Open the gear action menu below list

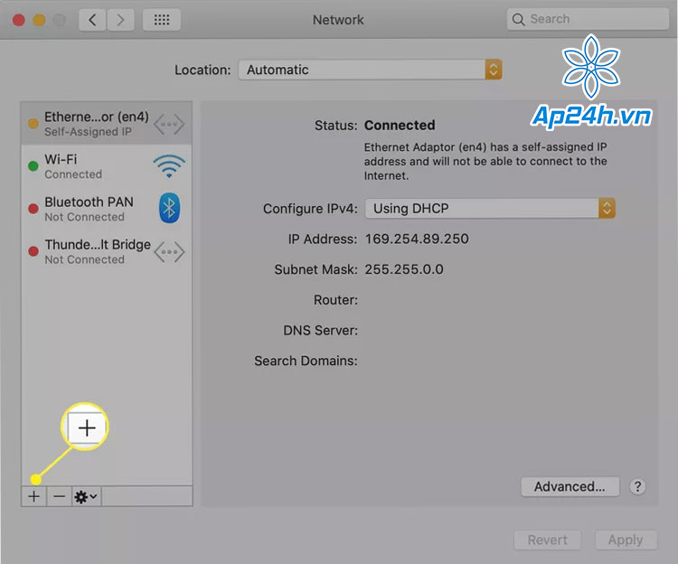[x=86, y=496]
